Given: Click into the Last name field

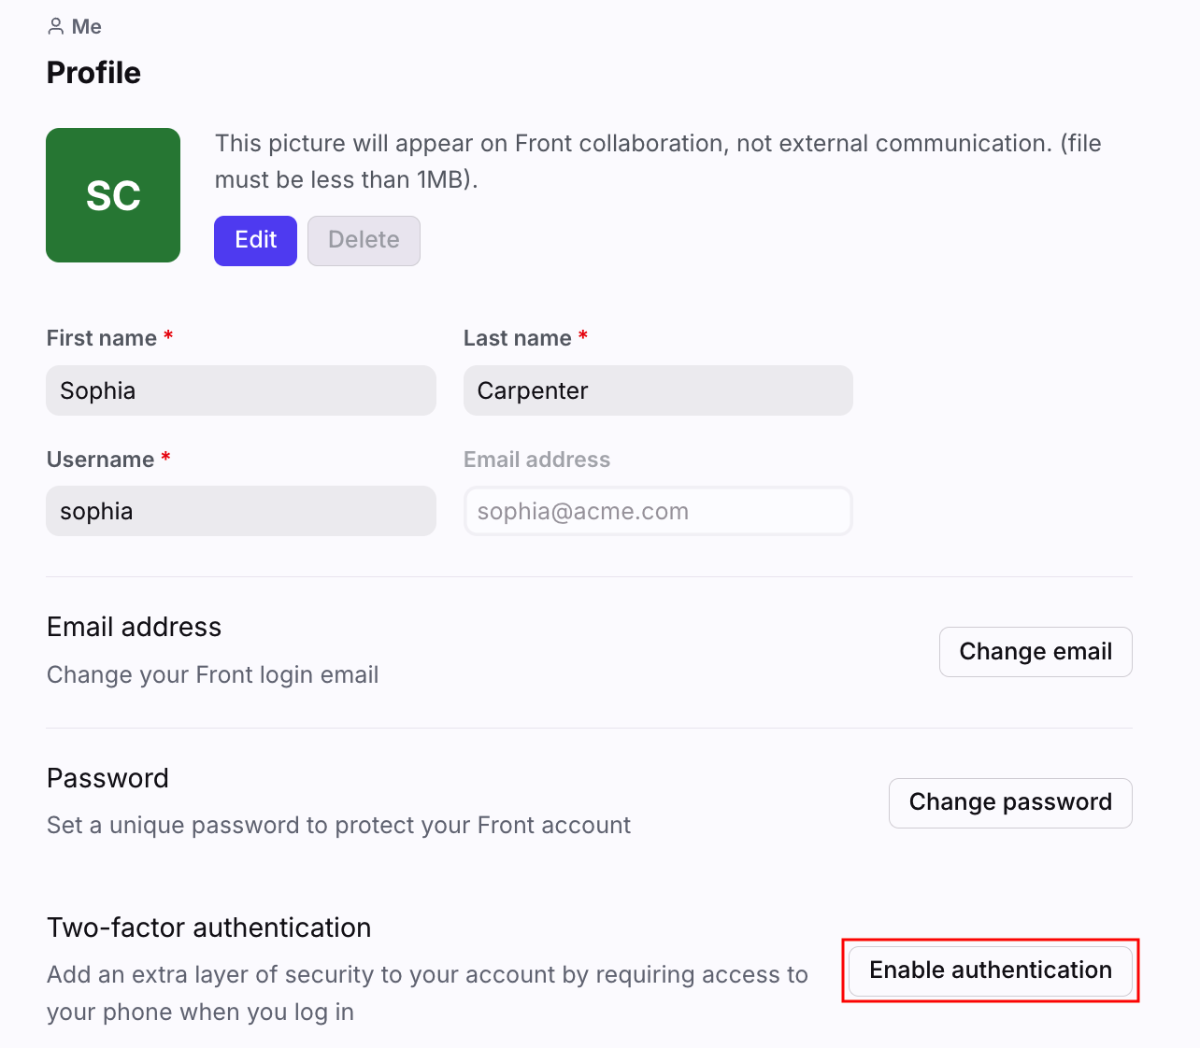Looking at the screenshot, I should pos(658,390).
